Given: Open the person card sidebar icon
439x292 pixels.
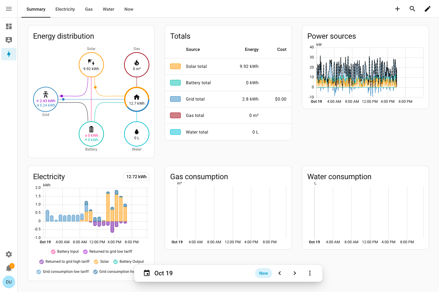Looking at the screenshot, I should click(9, 40).
